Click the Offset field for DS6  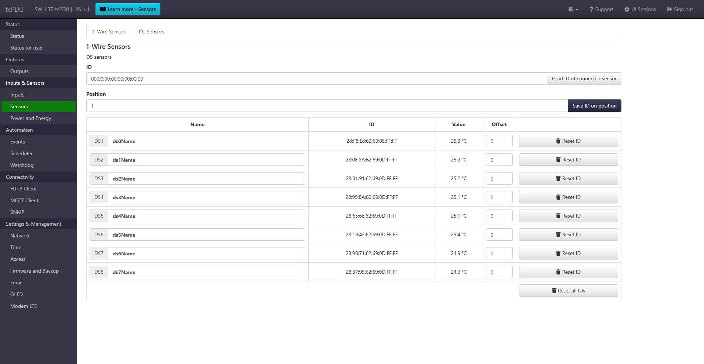point(499,234)
